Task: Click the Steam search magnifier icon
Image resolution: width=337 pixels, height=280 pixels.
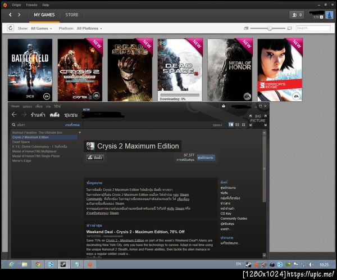Action: [13, 125]
